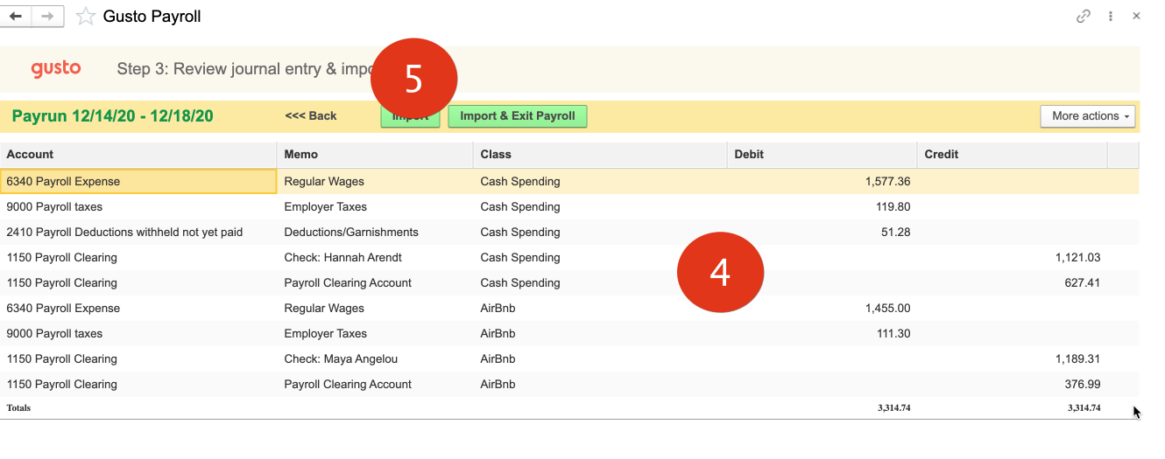Click the debit amount 1,455.00
The width and height of the screenshot is (1165, 459).
point(887,308)
